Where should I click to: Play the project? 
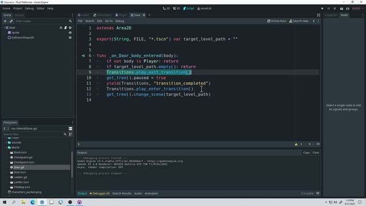(x=323, y=9)
